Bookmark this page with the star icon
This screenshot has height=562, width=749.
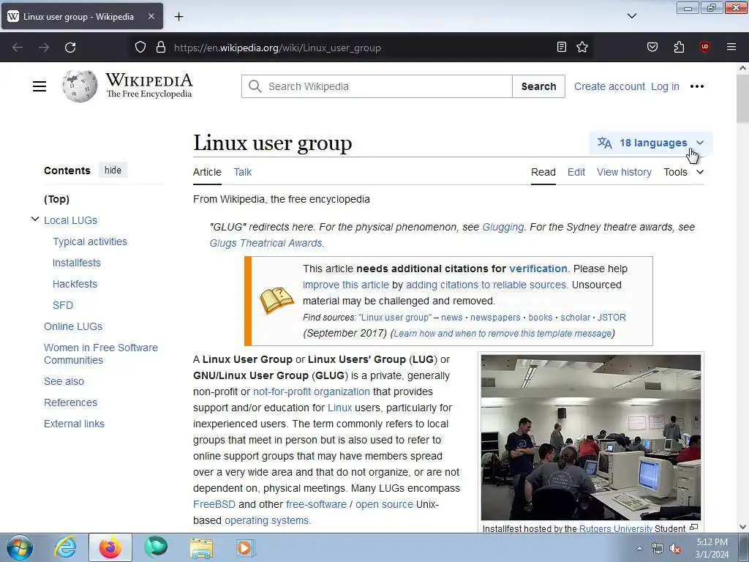coord(581,47)
